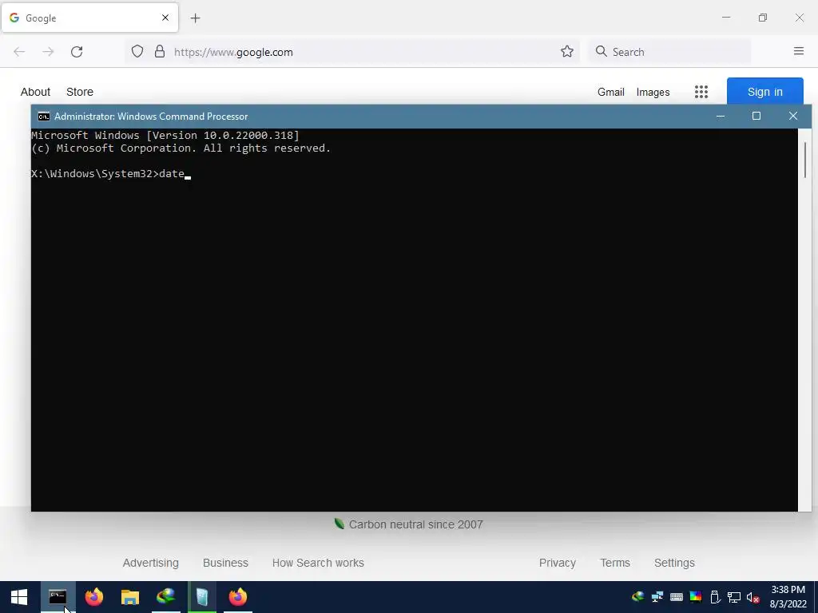Close the Firefox browser window
Image resolution: width=818 pixels, height=613 pixels.
(x=799, y=18)
